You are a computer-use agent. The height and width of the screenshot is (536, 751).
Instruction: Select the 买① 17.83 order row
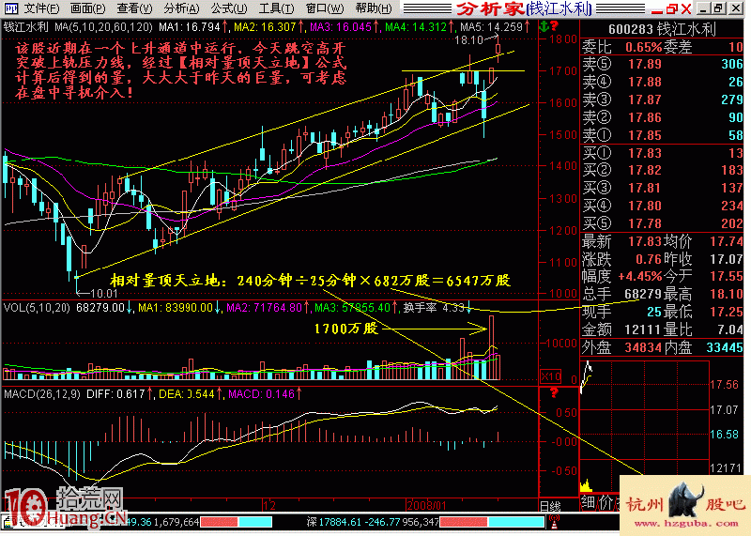click(662, 153)
